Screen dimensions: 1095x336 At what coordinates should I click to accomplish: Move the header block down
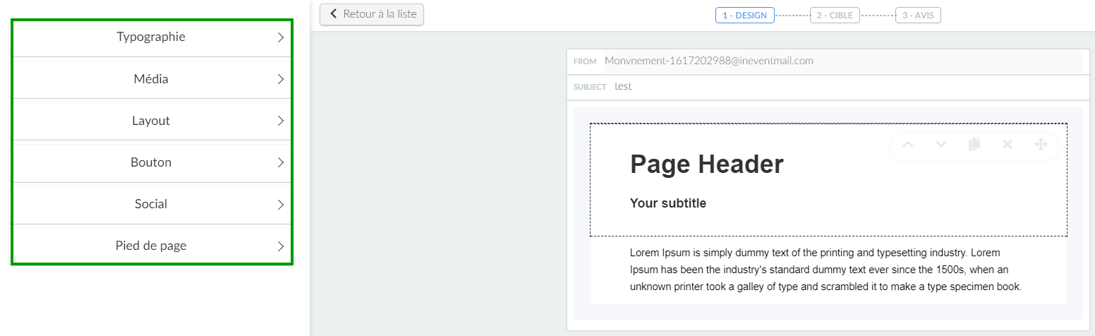pos(941,145)
